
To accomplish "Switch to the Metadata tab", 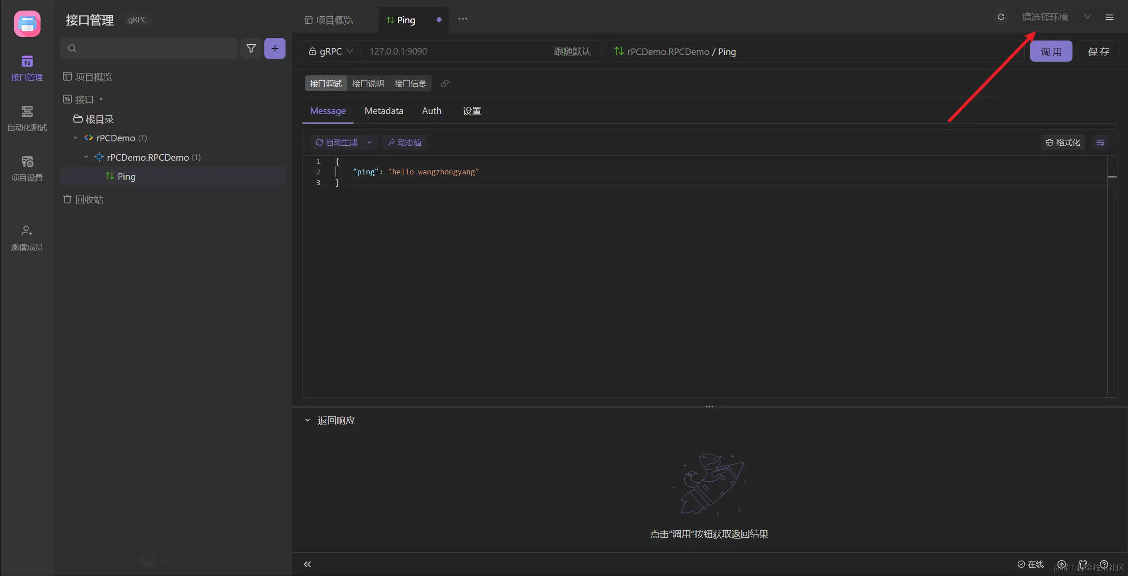I will 383,111.
